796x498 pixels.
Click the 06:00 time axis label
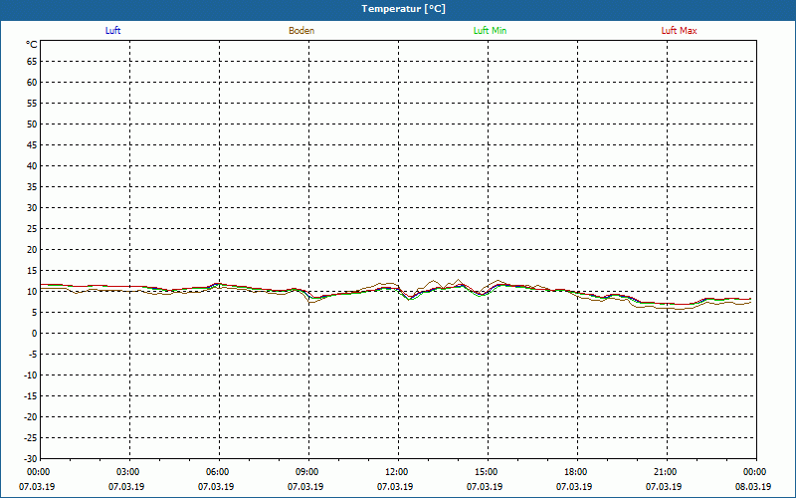(219, 472)
